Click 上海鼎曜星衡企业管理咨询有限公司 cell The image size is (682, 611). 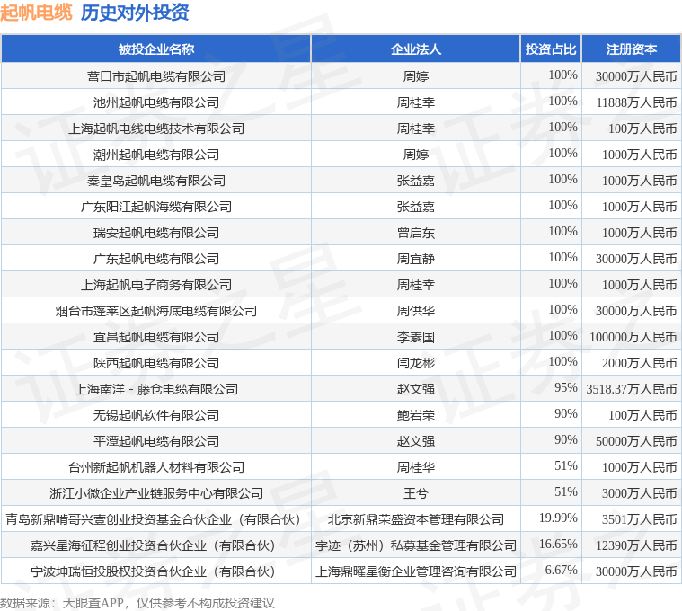(416, 571)
